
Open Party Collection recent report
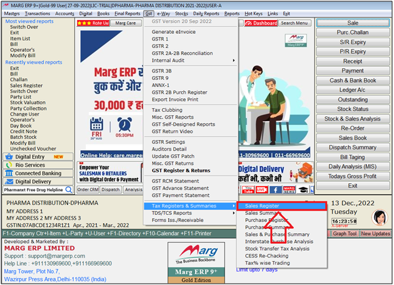28,109
